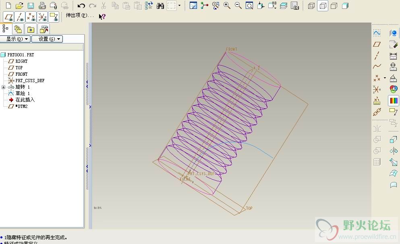
Task: Toggle the rainbow color display button
Action: 394,100
